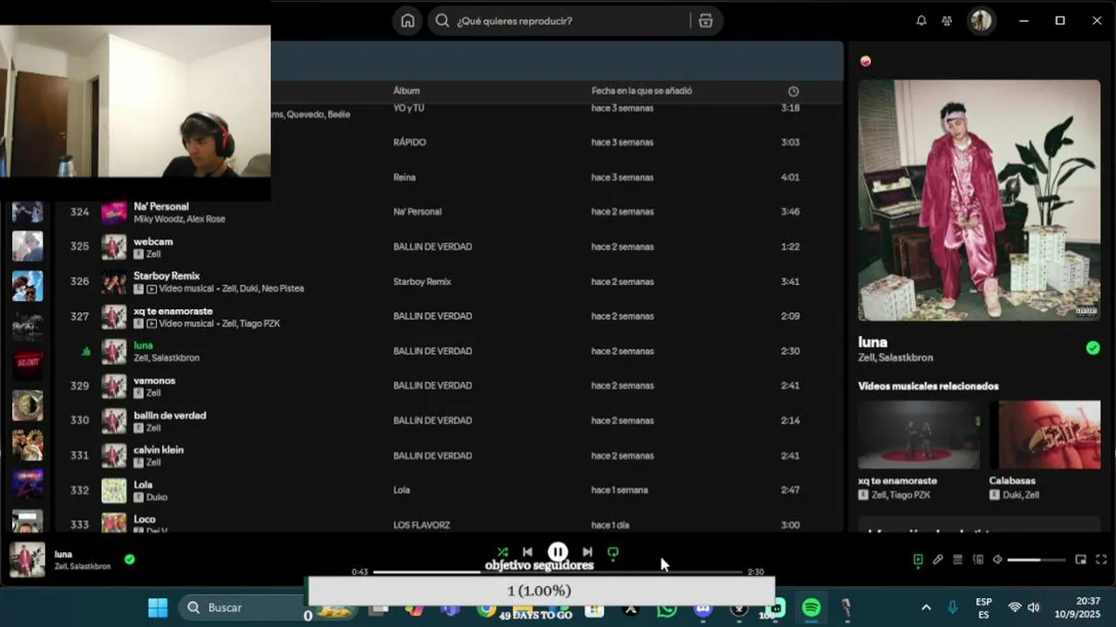1116x627 pixels.
Task: Click the Windows Buscar search box
Action: point(244,608)
